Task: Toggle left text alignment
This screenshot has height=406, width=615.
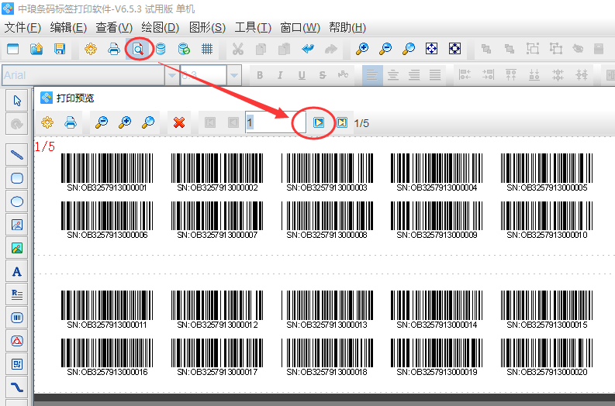Action: point(372,75)
